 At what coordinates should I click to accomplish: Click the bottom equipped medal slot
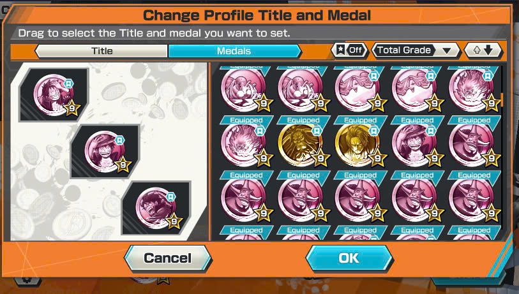click(x=156, y=208)
